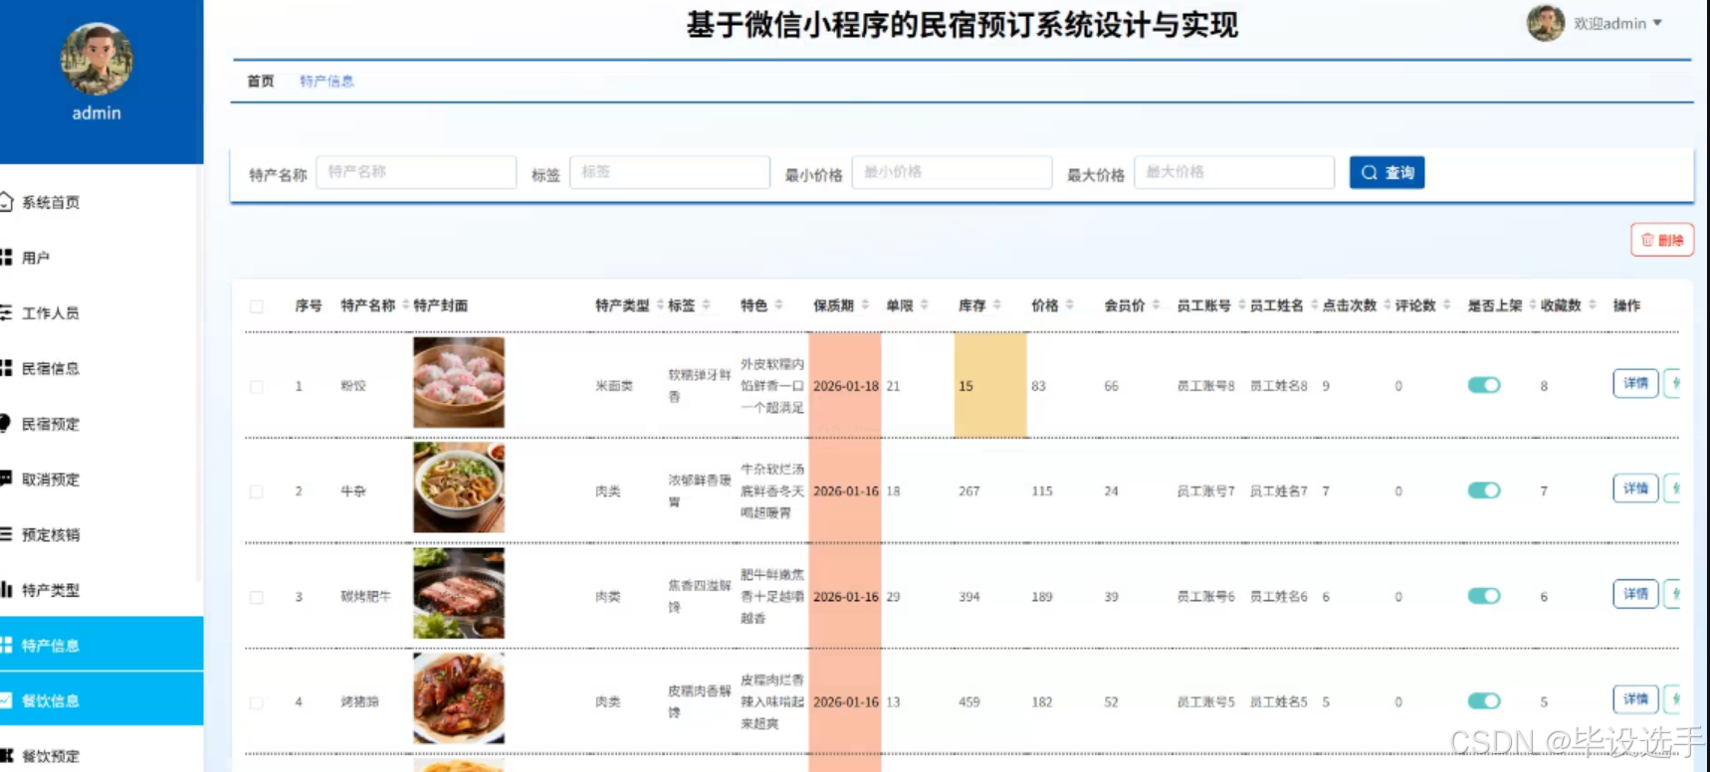
Task: Toggle 是否上架 switch for 粉饺
Action: click(1483, 385)
